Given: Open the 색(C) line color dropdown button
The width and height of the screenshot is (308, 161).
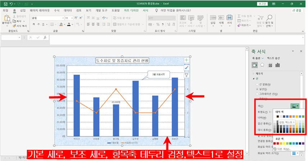Looking at the screenshot, I should point(295,106).
